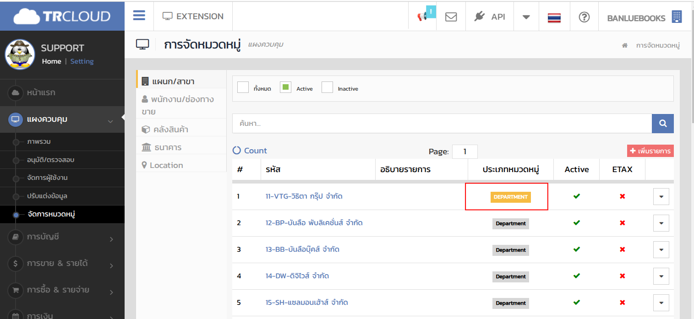Click ETAX red cross for 15-SH row
Image resolution: width=694 pixels, height=319 pixels.
point(622,303)
